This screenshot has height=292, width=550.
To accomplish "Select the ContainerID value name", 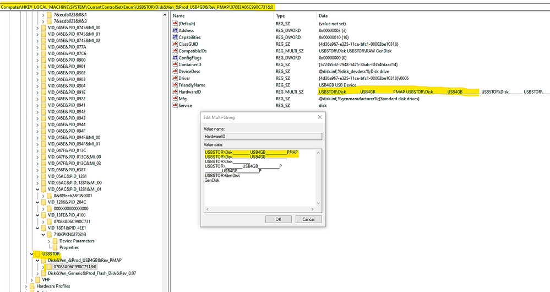I will [190, 64].
